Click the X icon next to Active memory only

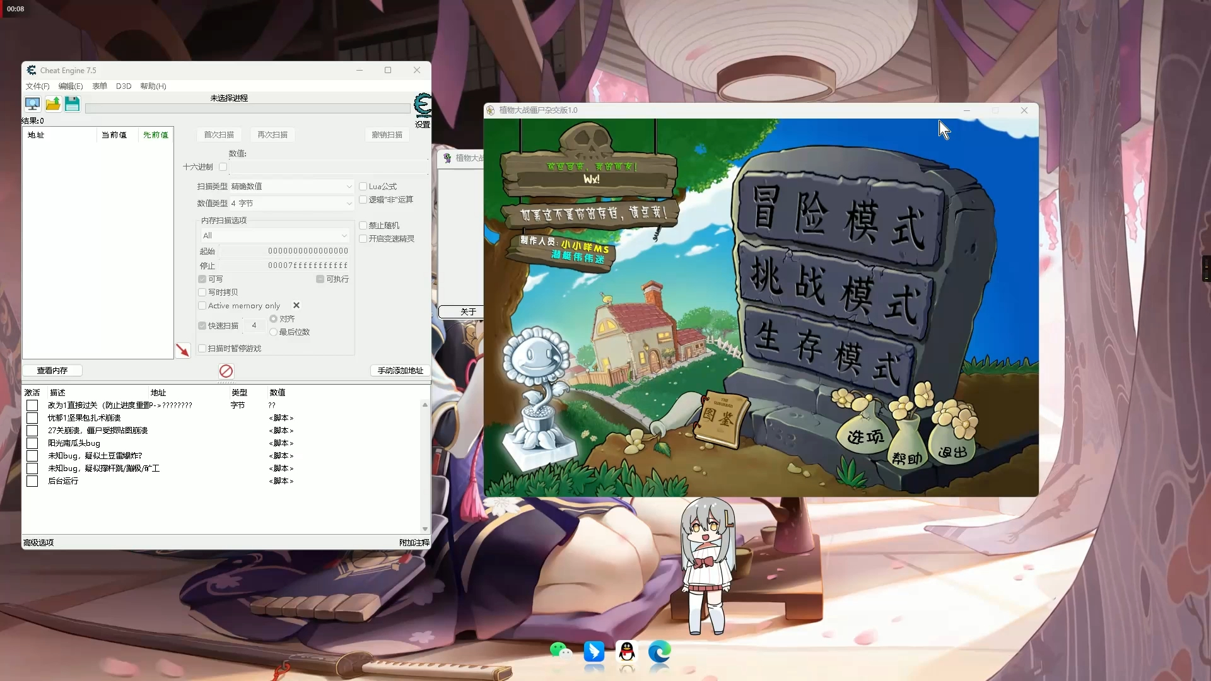[296, 305]
